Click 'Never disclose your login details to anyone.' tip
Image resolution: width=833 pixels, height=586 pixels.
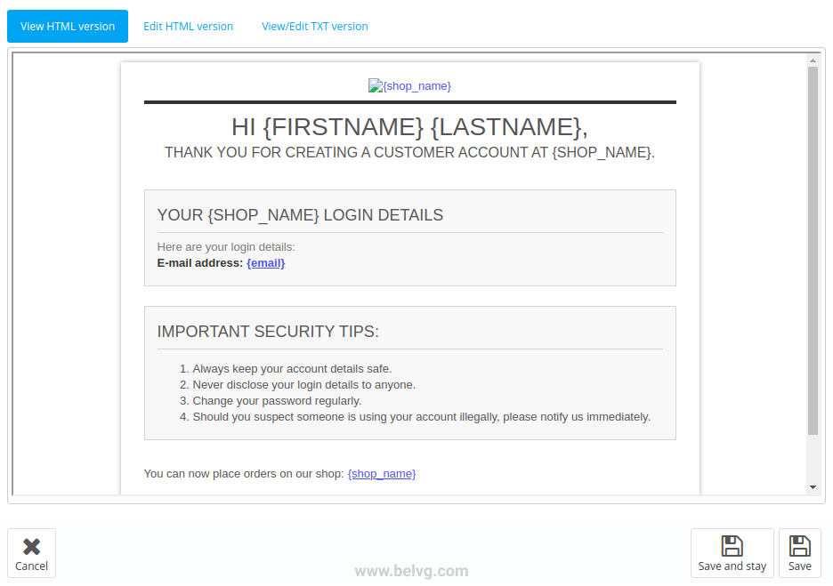303,384
